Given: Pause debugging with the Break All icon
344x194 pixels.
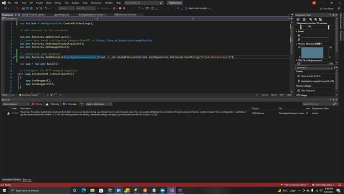Looking at the screenshot, I should pyautogui.click(x=120, y=9).
